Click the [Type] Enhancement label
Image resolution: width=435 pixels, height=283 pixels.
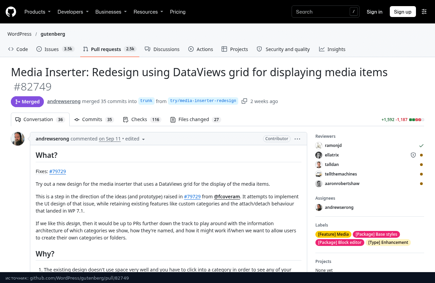tap(388, 243)
